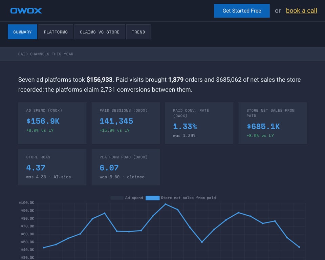Click 'was 1.39%' text
The width and height of the screenshot is (325, 260).
tap(184, 136)
